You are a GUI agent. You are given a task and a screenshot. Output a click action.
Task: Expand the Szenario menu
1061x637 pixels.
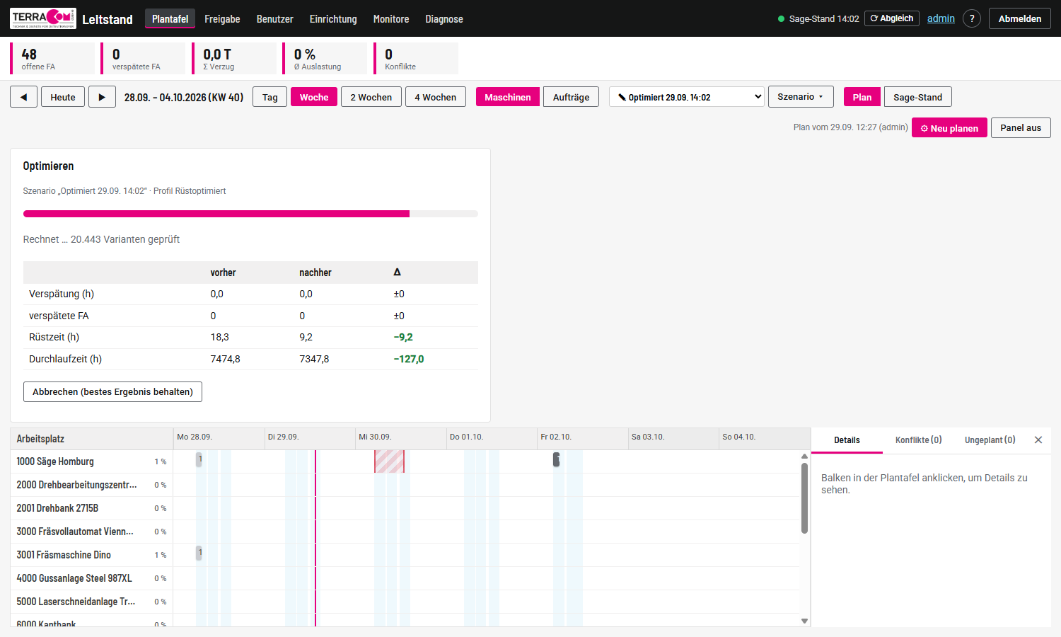(801, 97)
